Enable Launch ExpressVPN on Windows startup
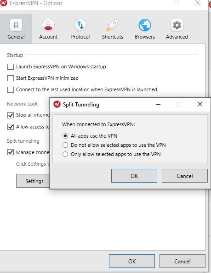Viewport: 211px width, 273px height. [11, 67]
